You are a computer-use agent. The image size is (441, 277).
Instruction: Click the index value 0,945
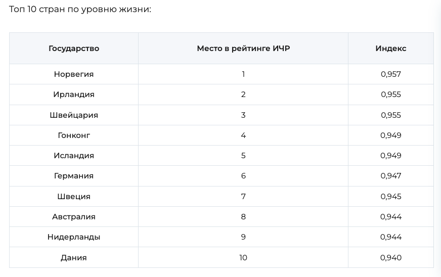[x=390, y=196]
